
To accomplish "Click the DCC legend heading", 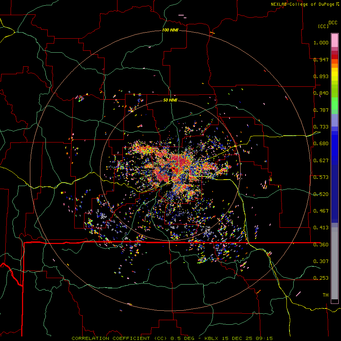I will point(333,23).
